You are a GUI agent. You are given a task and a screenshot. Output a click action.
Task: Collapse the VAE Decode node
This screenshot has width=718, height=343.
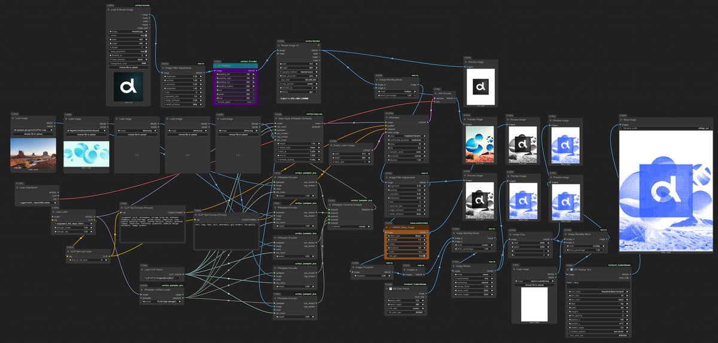pos(437,94)
